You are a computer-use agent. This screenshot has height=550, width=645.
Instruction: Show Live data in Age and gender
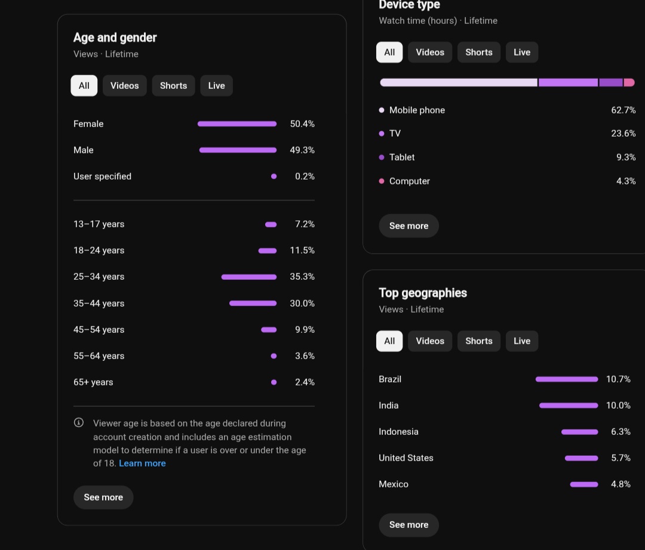pos(216,85)
